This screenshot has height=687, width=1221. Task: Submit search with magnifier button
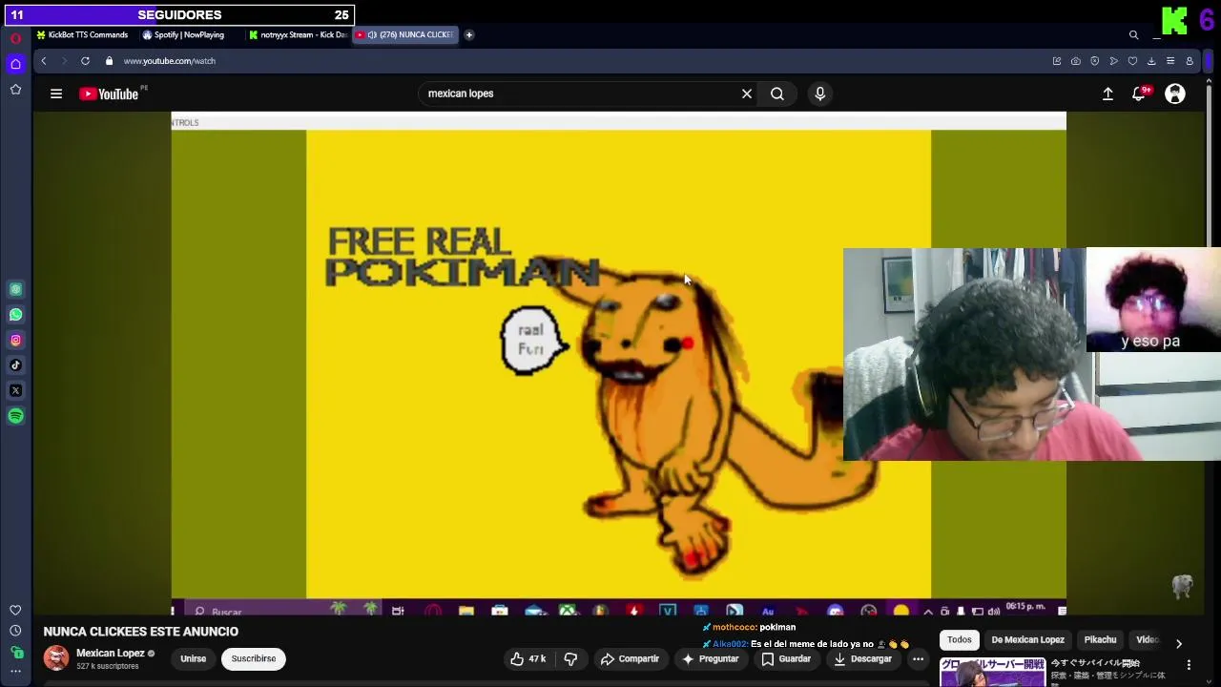777,94
